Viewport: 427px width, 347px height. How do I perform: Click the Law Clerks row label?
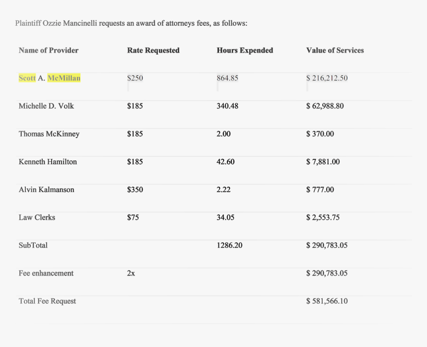pyautogui.click(x=37, y=217)
